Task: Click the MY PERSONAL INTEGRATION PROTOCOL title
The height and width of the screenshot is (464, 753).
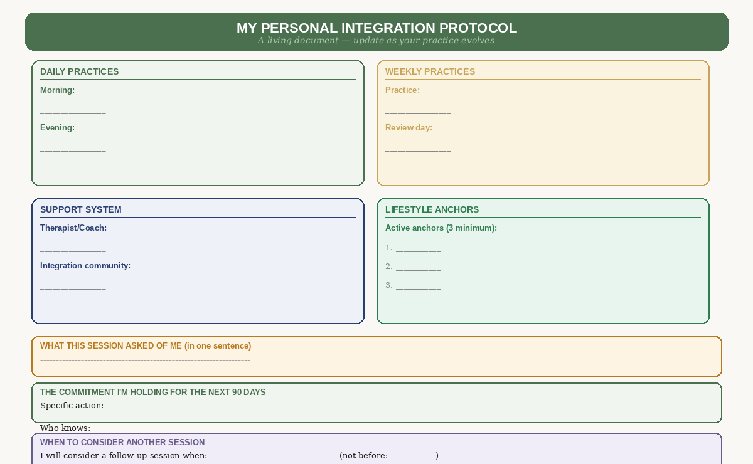Action: click(x=376, y=28)
